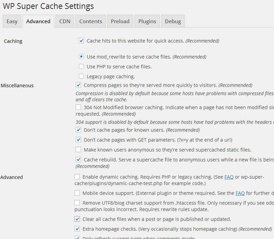Viewport: 274px width, 239px height.
Task: Open FAQ link in Mobile device support line
Action: click(240, 193)
